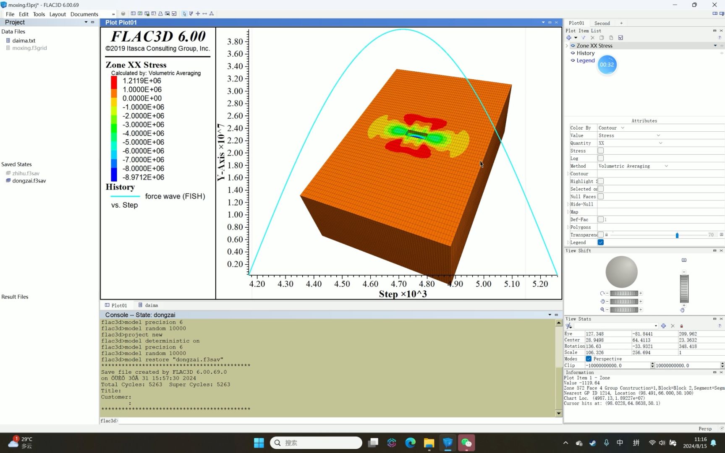Open the Tools menu

coord(39,14)
